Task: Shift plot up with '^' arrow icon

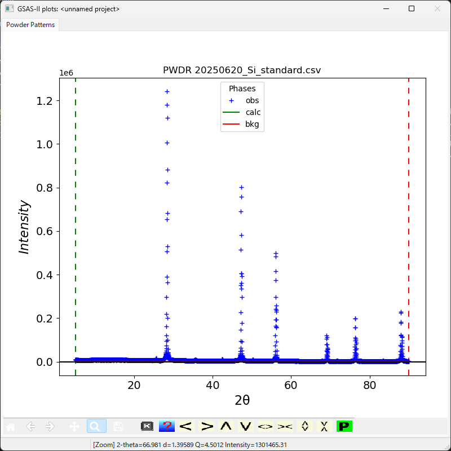Action: 226,426
